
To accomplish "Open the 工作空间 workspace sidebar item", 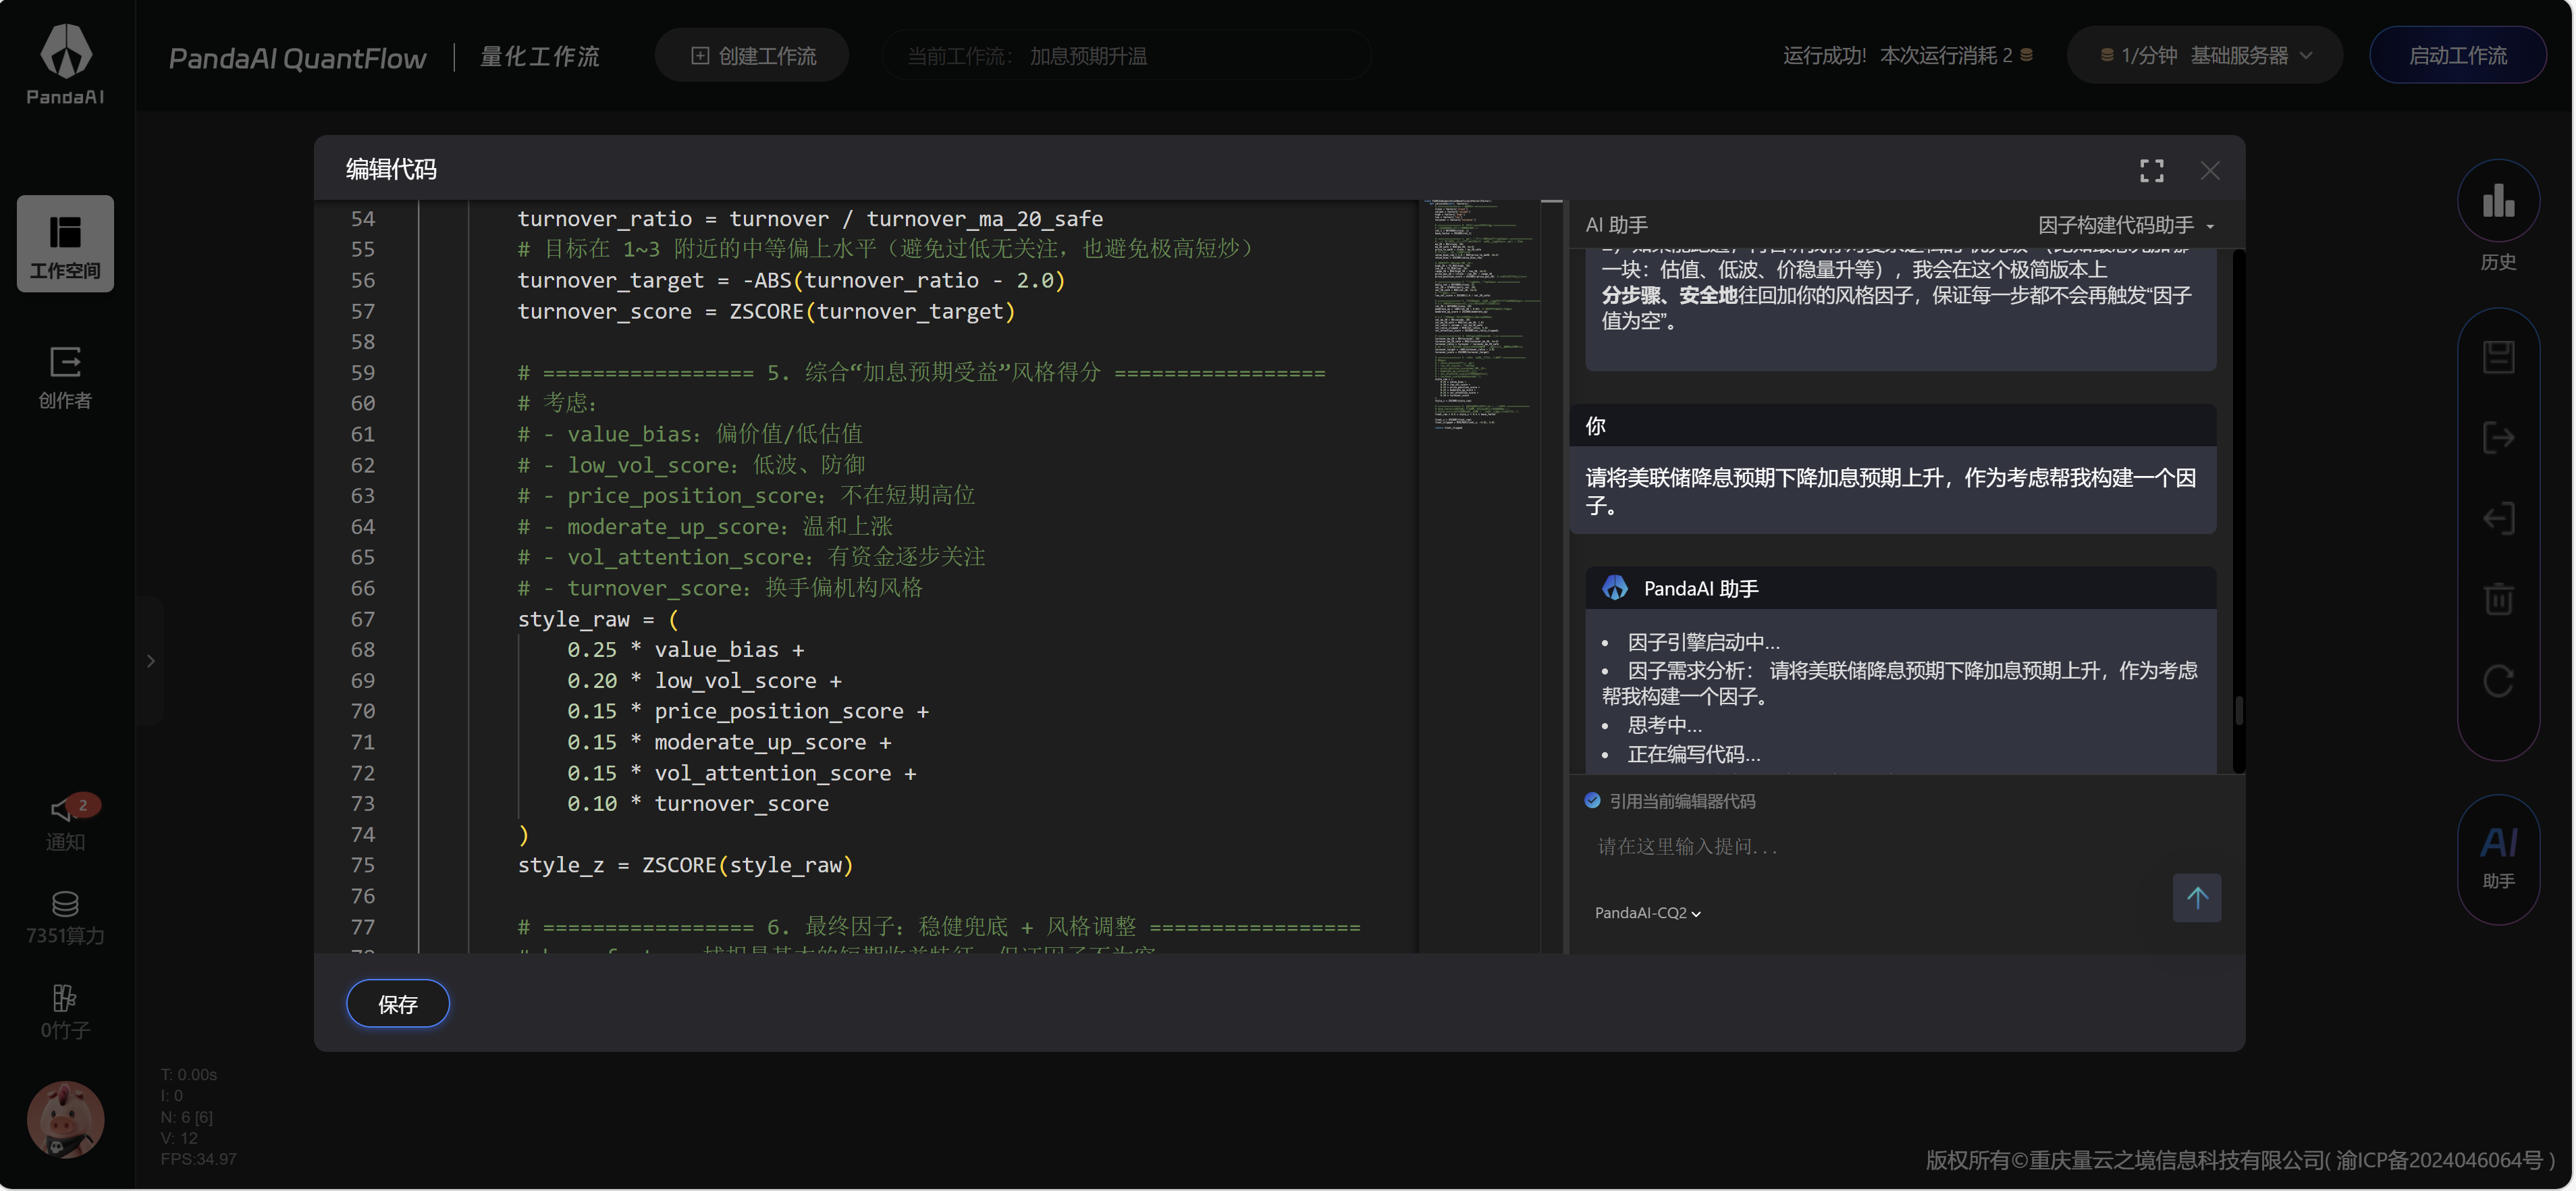I will 65,243.
